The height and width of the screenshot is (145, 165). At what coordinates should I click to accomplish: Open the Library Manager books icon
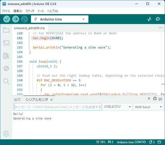pos(6,56)
